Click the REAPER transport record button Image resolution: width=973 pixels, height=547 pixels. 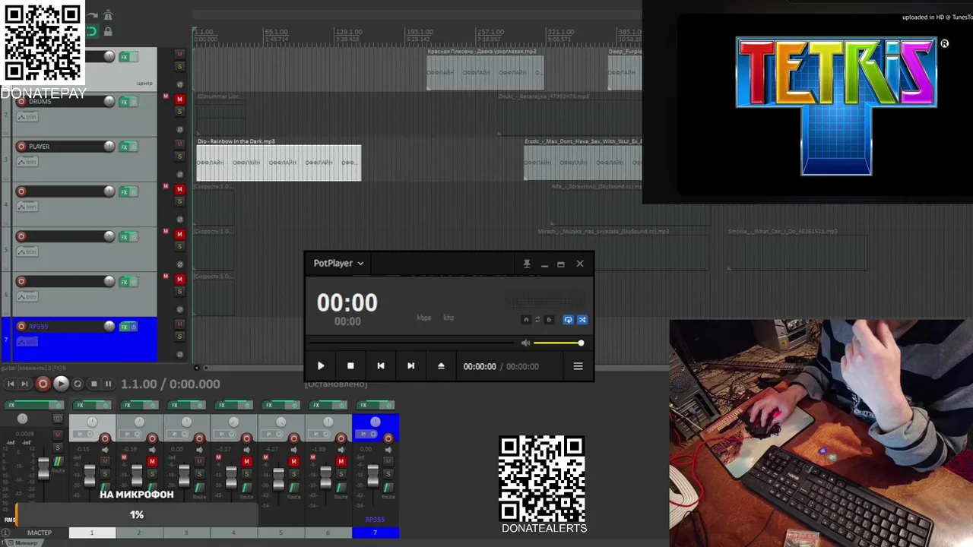click(43, 384)
